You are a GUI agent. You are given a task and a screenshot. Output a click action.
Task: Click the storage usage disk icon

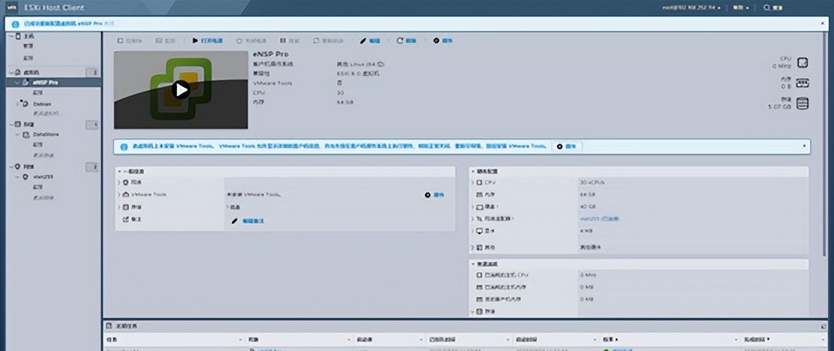tap(802, 104)
